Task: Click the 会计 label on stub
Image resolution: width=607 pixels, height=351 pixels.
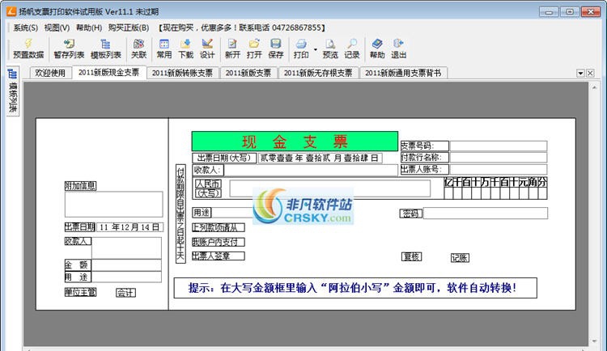Action: pos(125,293)
